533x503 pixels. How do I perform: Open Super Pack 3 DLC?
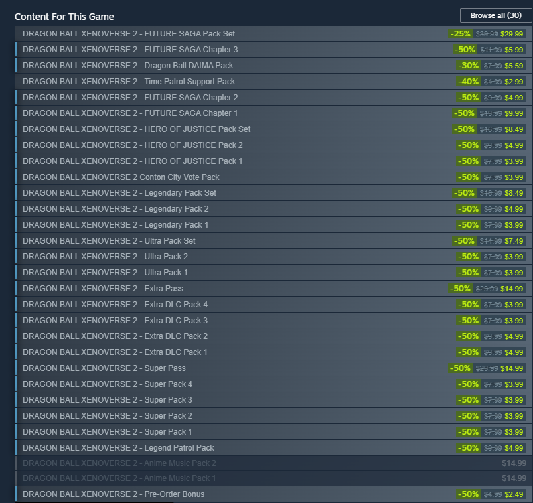pos(273,400)
